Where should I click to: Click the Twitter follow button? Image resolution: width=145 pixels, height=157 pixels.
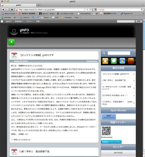[x=111, y=142]
